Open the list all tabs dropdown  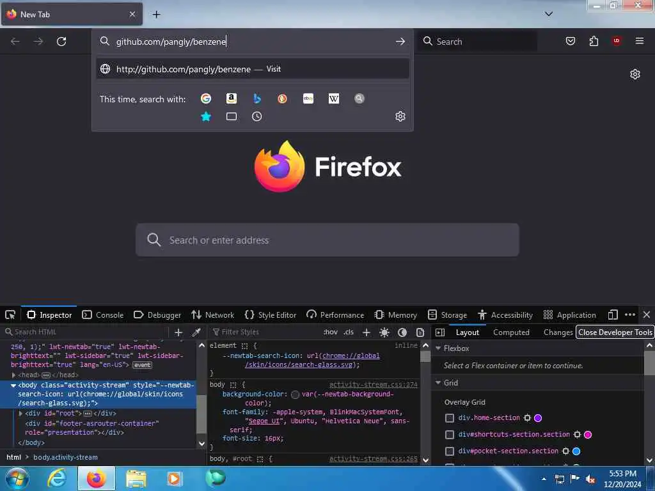(x=549, y=14)
